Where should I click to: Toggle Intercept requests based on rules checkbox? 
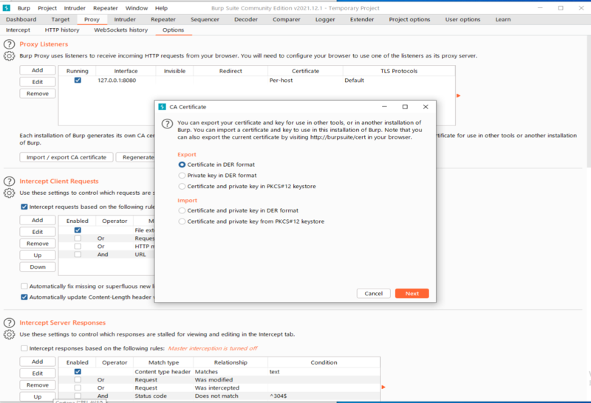pos(24,207)
